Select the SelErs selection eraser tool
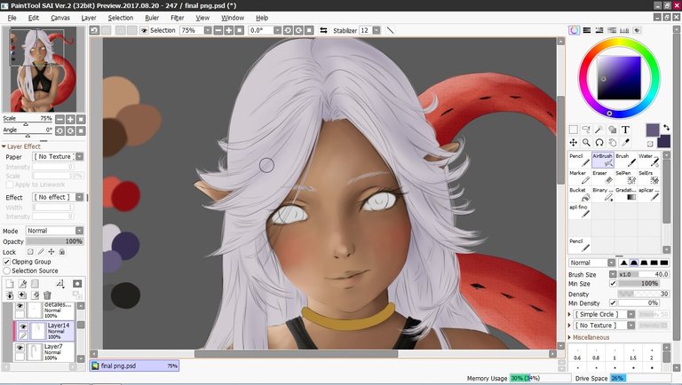This screenshot has height=385, width=682. pos(648,177)
